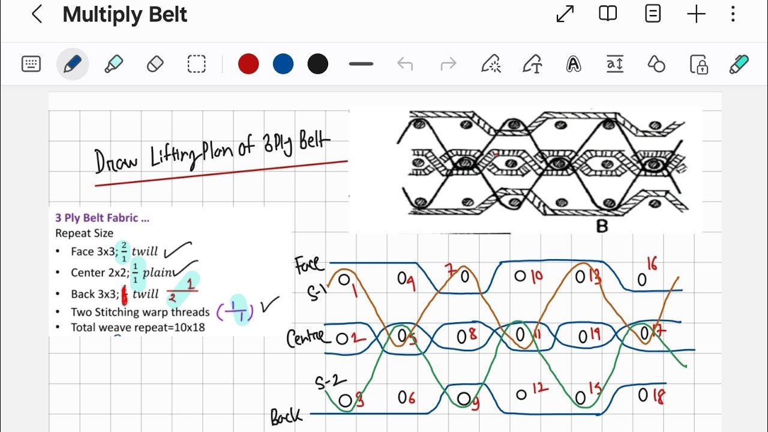Image resolution: width=768 pixels, height=432 pixels.
Task: Click the Repeat Size text
Action: tap(84, 233)
